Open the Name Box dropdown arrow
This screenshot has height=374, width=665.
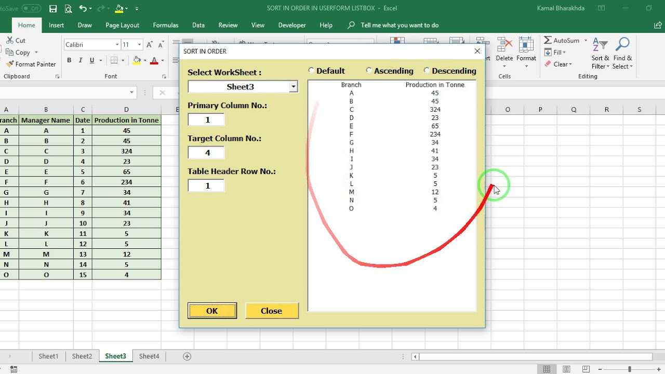pyautogui.click(x=132, y=92)
